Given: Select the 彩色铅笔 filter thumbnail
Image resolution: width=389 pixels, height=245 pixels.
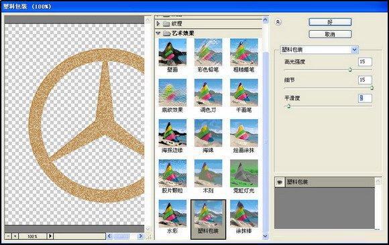Looking at the screenshot, I should tap(208, 52).
